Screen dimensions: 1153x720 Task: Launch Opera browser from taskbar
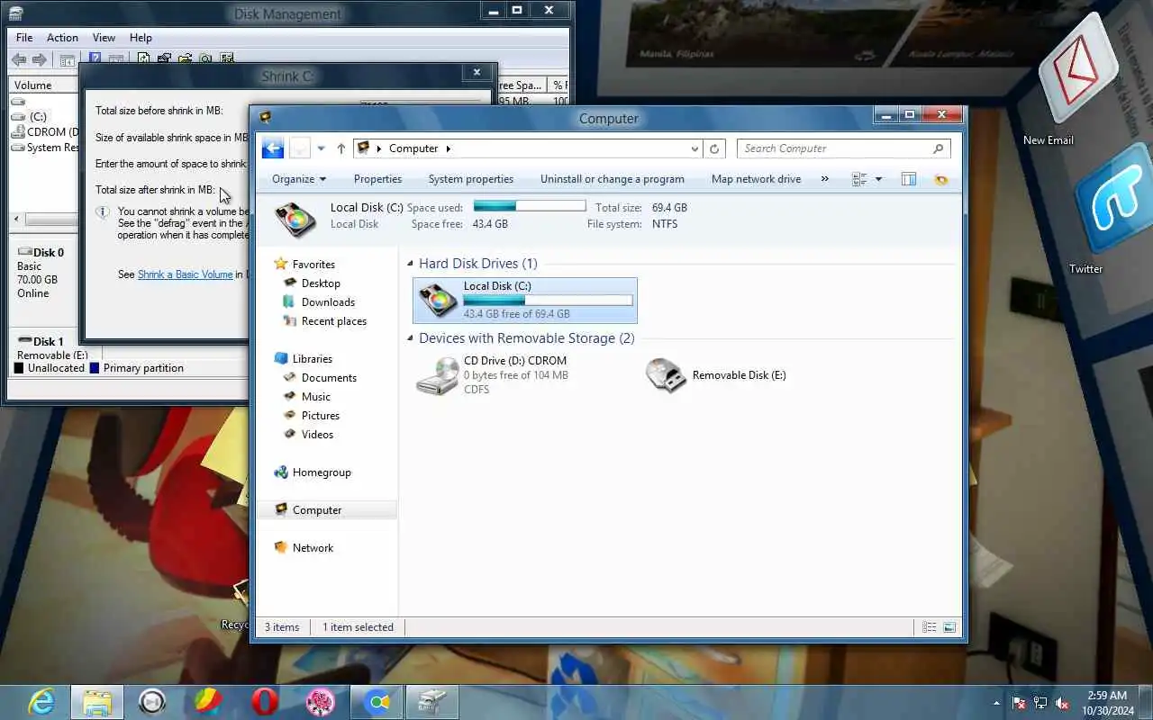tap(265, 702)
